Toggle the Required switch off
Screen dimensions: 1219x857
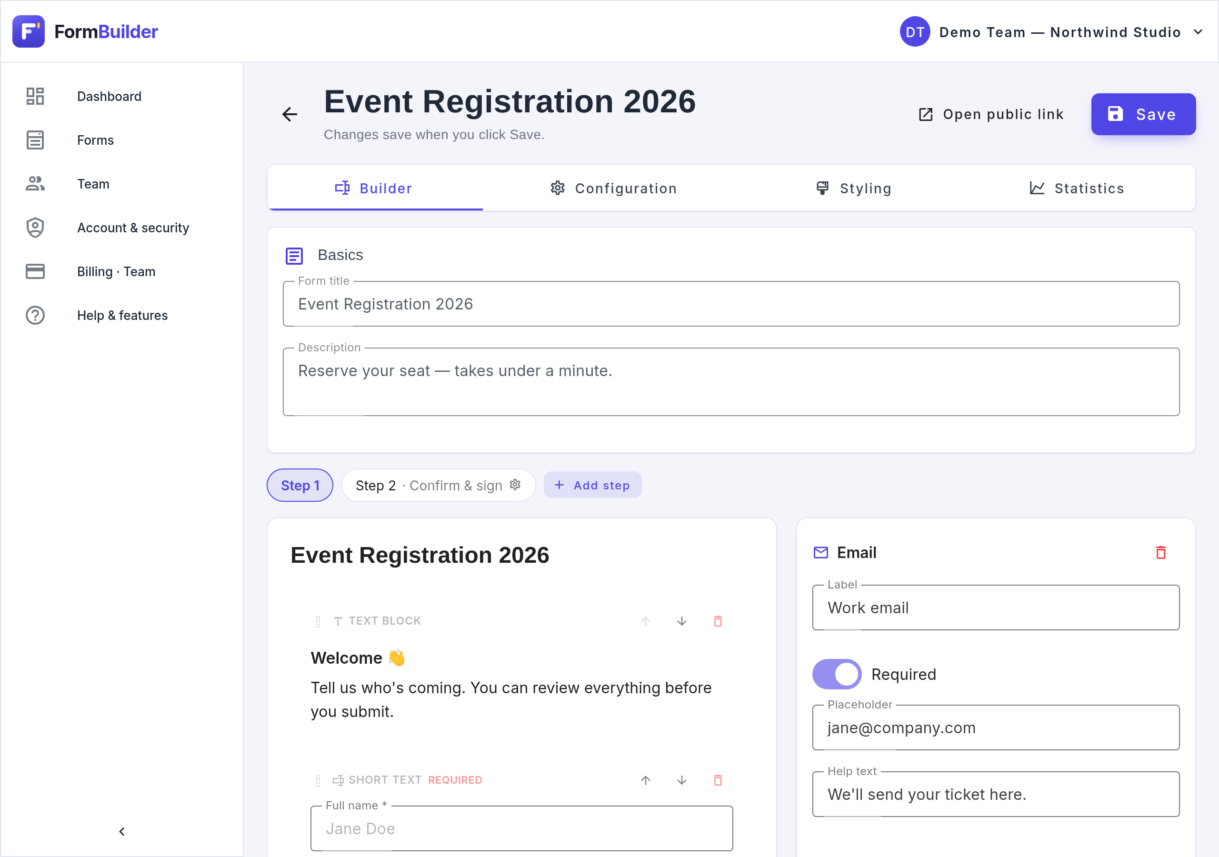pos(837,674)
